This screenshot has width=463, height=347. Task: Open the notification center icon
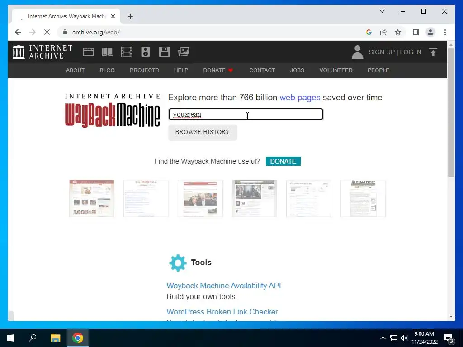point(449,339)
